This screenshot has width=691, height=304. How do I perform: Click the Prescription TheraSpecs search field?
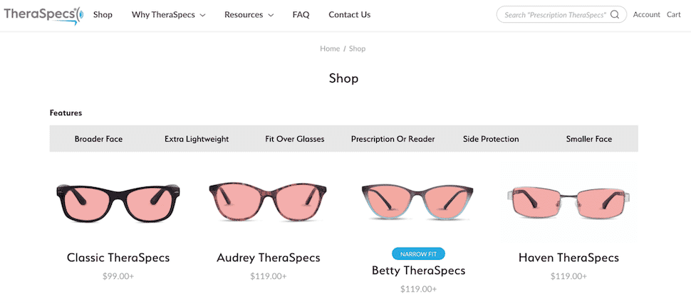tap(554, 15)
